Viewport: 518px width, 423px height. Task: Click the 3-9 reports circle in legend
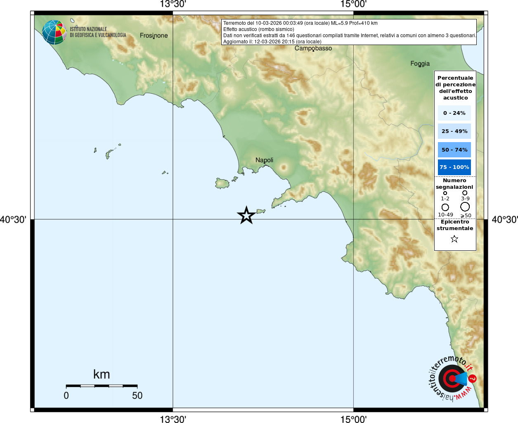465,192
